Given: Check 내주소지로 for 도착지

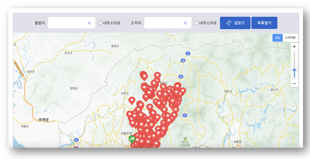Looking at the screenshot, I should [196, 23].
